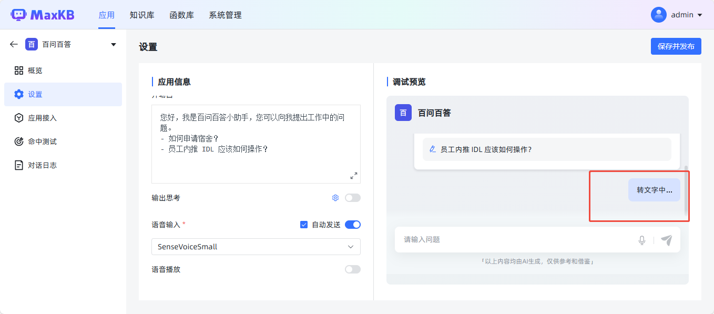The width and height of the screenshot is (714, 314).
Task: Open the SenseVoiceSmall model dropdown
Action: tap(256, 247)
